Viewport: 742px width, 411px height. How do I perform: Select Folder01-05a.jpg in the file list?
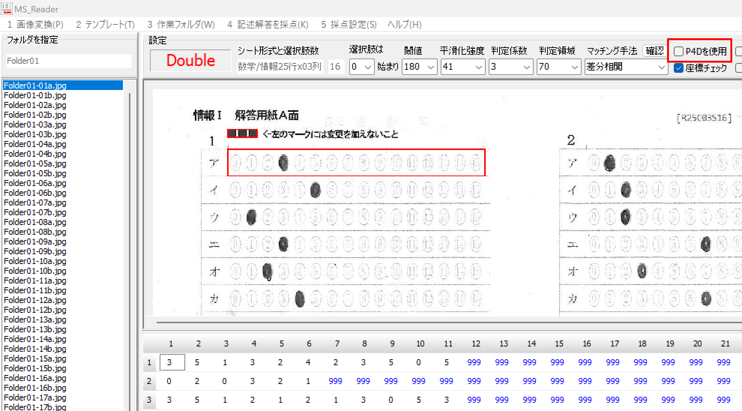[35, 163]
